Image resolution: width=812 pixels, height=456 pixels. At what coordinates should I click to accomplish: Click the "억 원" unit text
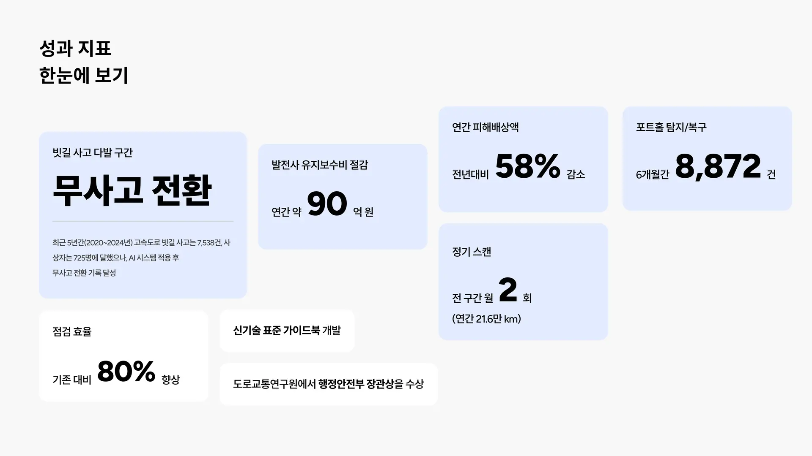pyautogui.click(x=363, y=212)
